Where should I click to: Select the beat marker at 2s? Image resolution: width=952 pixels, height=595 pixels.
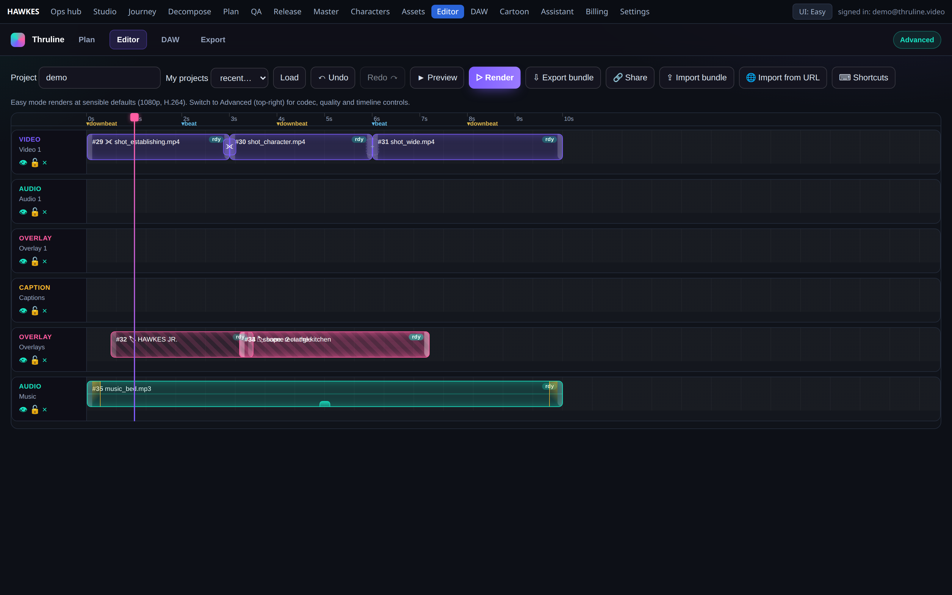(x=189, y=123)
